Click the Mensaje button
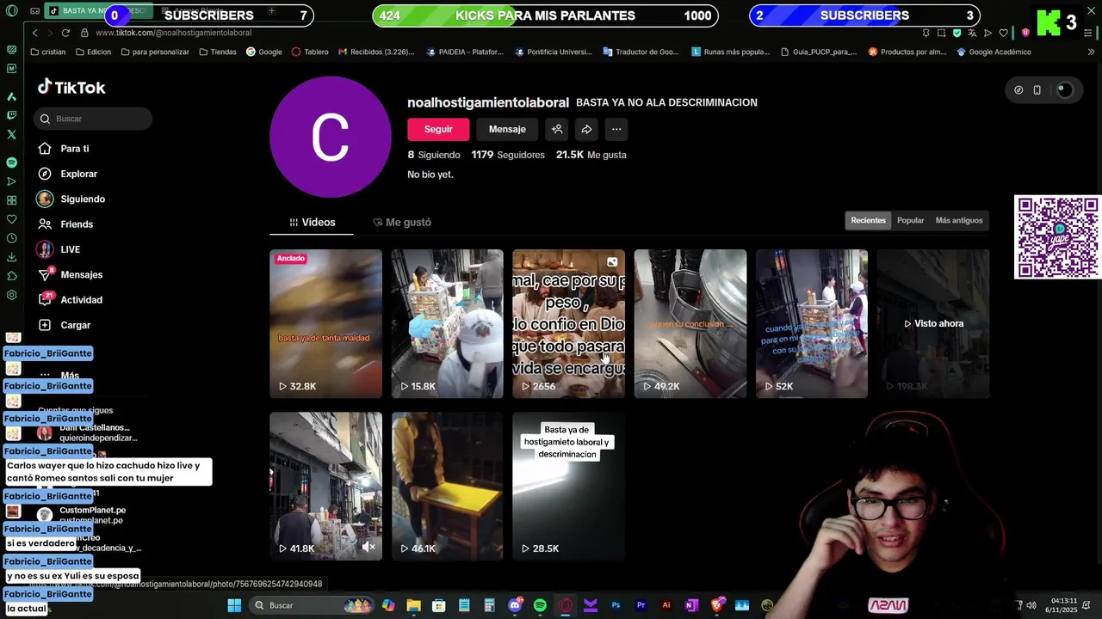The image size is (1102, 619). coord(507,129)
